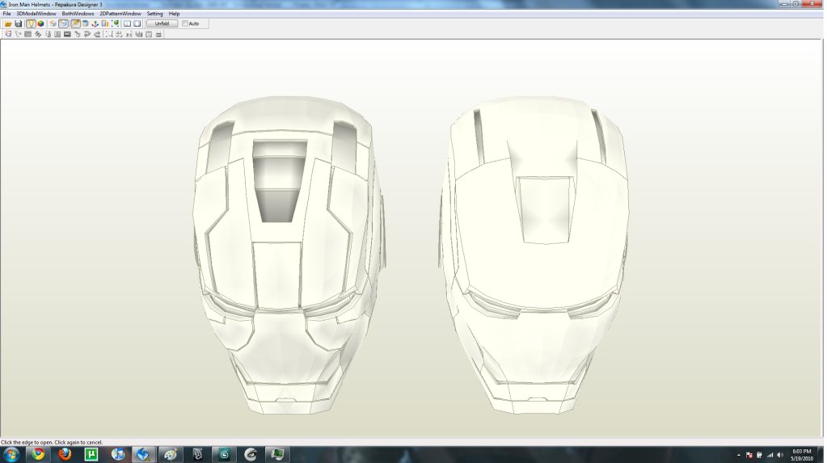The width and height of the screenshot is (827, 463).
Task: Open the 2DPatternWindow menu
Action: coord(120,14)
